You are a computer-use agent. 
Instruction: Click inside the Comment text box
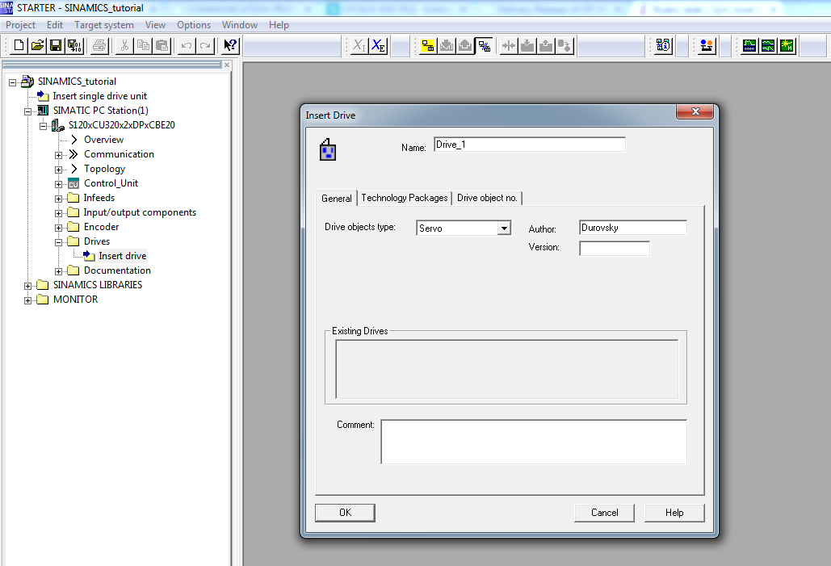click(534, 442)
